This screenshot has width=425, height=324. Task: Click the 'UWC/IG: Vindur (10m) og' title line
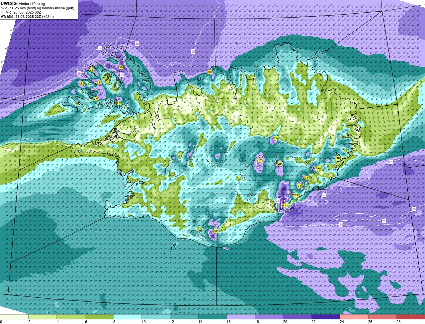[23, 4]
